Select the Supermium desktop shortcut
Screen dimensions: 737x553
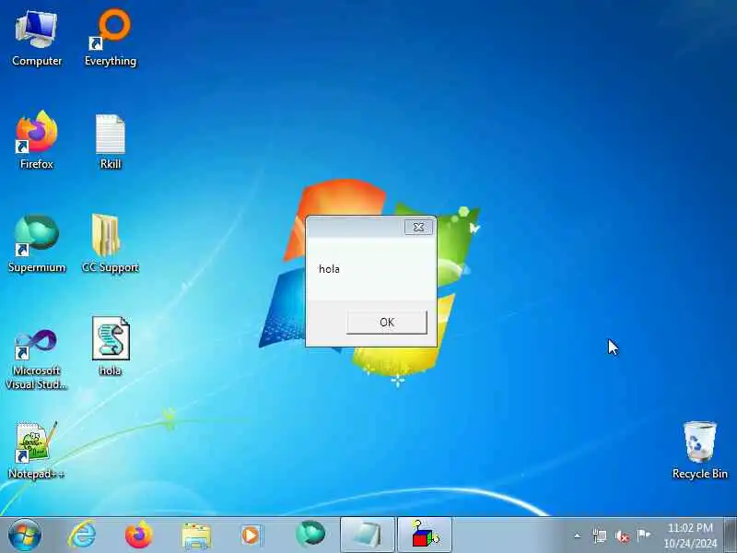pos(37,243)
